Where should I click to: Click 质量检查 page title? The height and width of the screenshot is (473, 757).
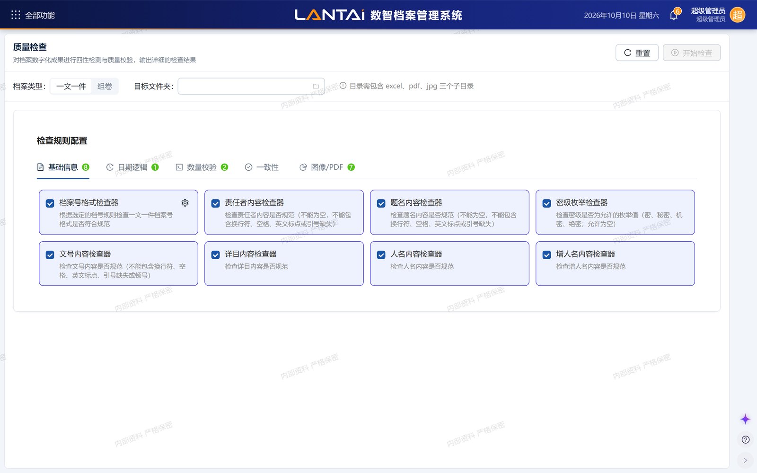pos(30,47)
